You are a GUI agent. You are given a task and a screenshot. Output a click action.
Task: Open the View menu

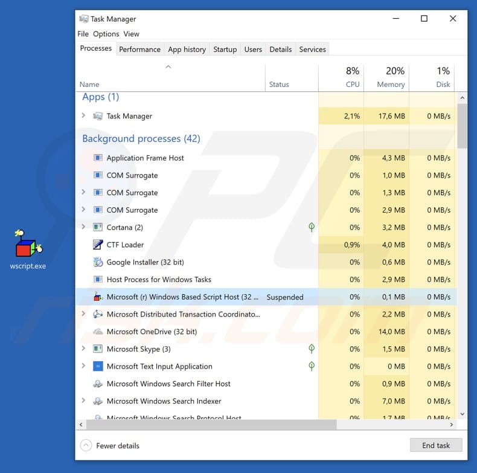pyautogui.click(x=131, y=34)
